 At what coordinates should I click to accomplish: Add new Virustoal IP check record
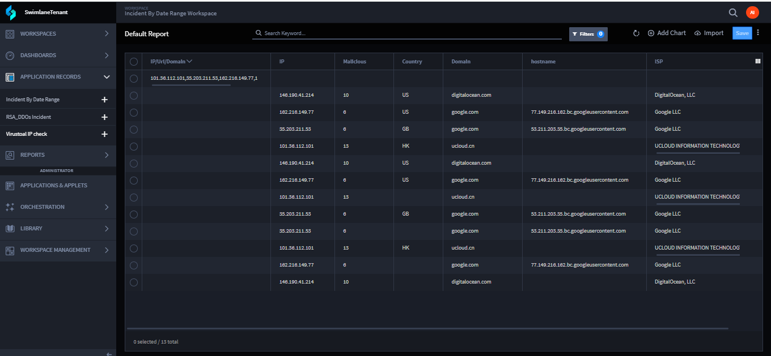(104, 134)
